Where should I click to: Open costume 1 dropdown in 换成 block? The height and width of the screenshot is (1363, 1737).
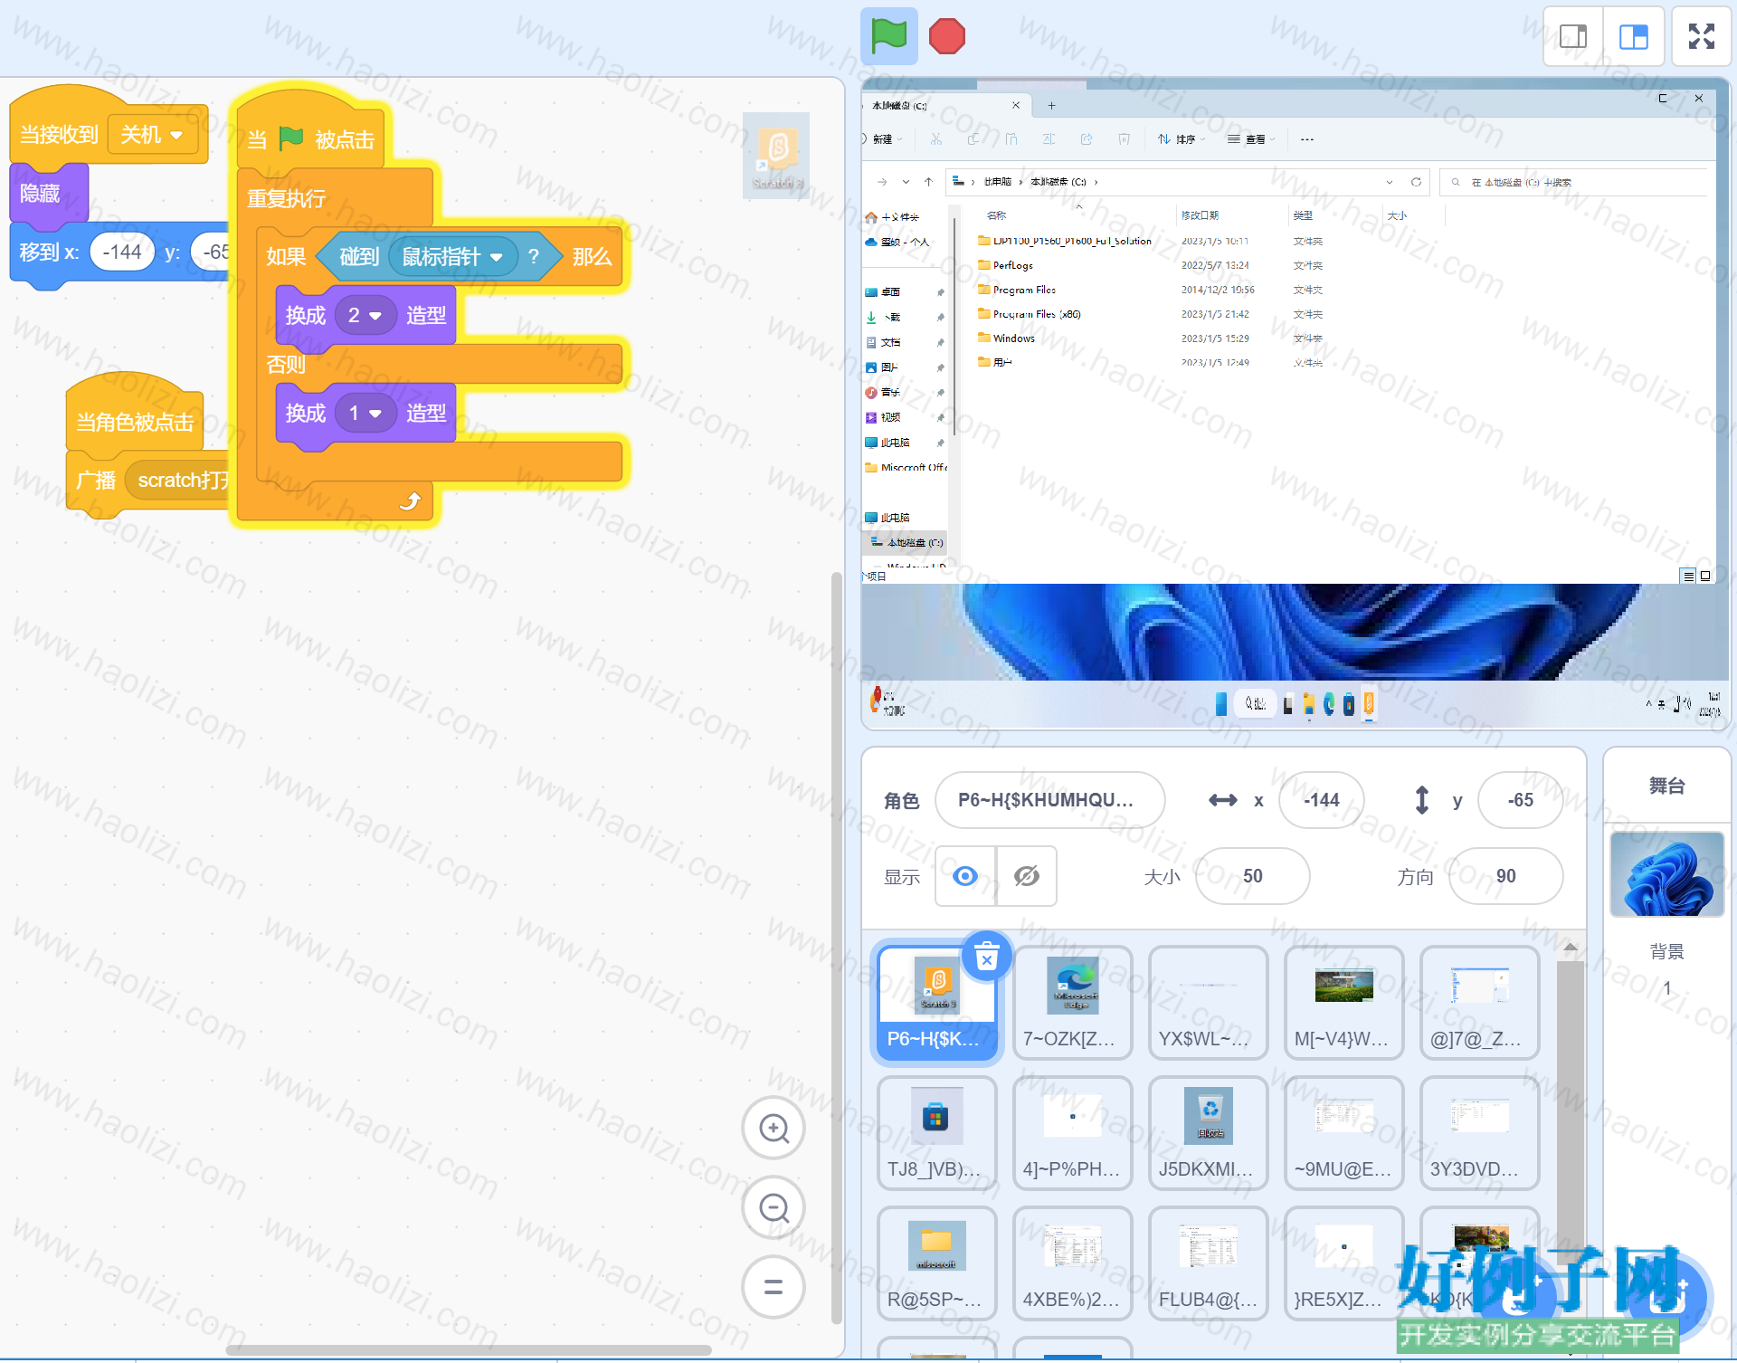pyautogui.click(x=365, y=413)
